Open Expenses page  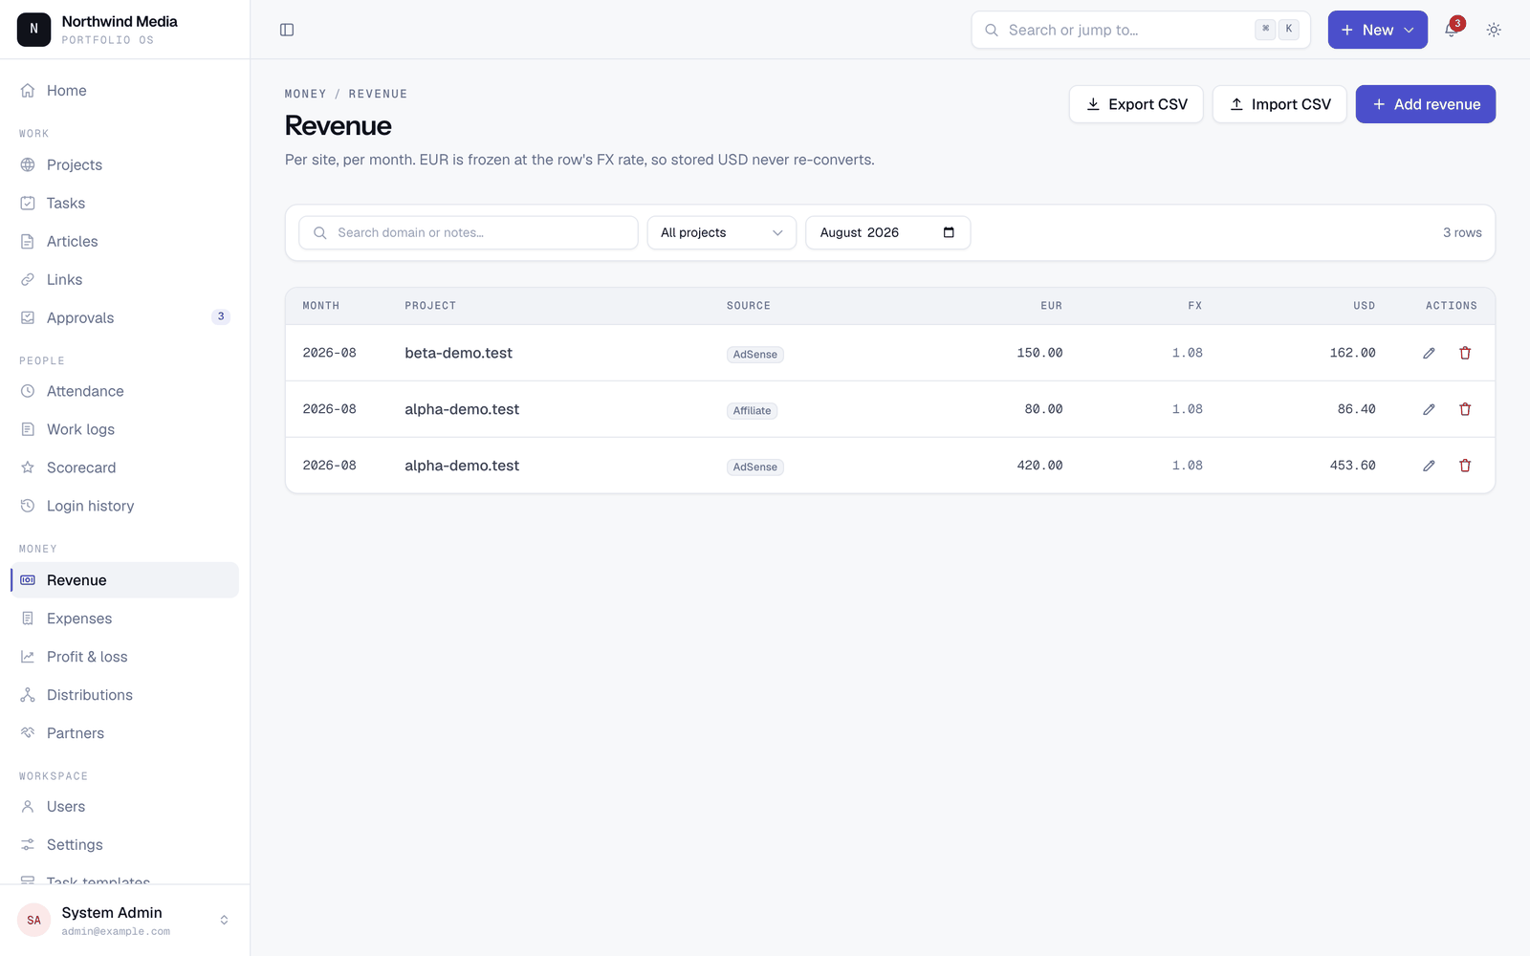[124, 619]
